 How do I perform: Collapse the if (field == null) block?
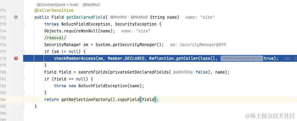23,79
